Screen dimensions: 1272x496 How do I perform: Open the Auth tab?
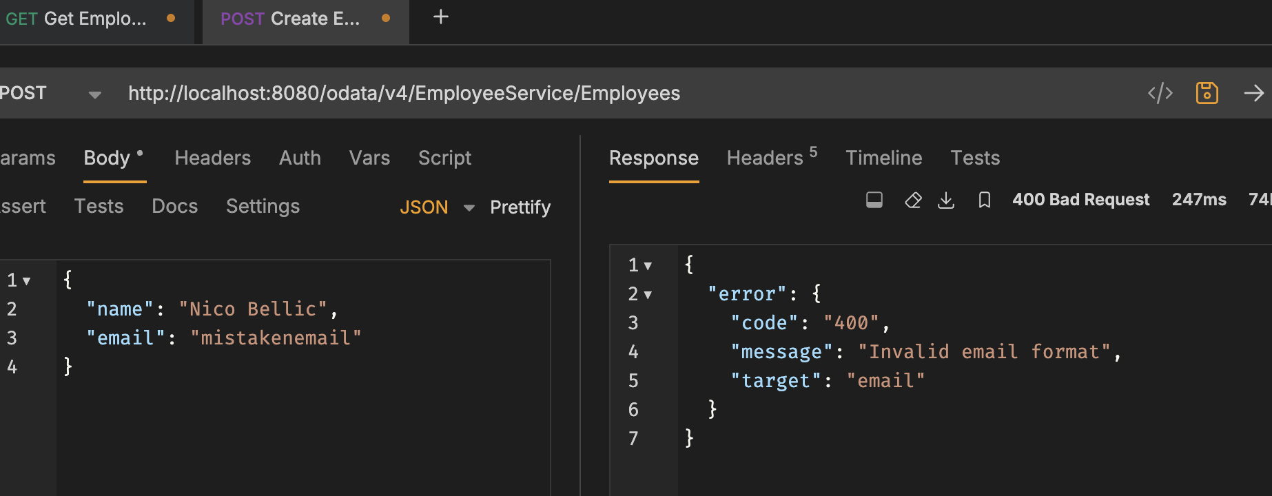point(300,158)
